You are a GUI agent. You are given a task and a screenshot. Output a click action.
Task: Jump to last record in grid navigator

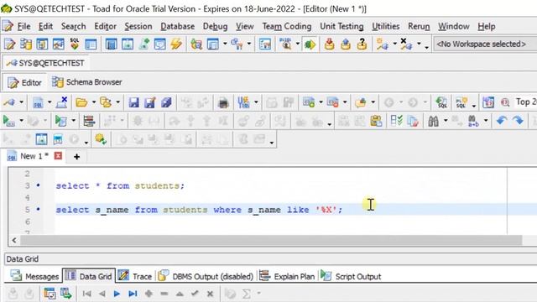coord(133,294)
